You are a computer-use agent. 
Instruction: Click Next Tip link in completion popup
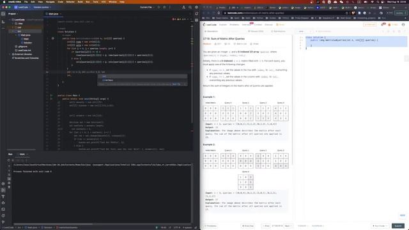[176, 84]
